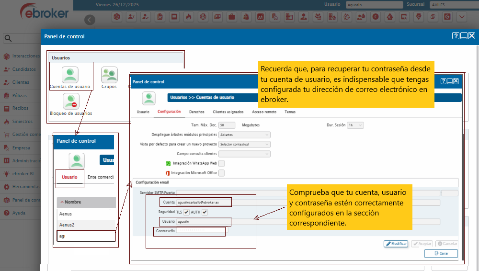
Task: Open the Dur. Sesión dropdown
Action: coord(355,125)
